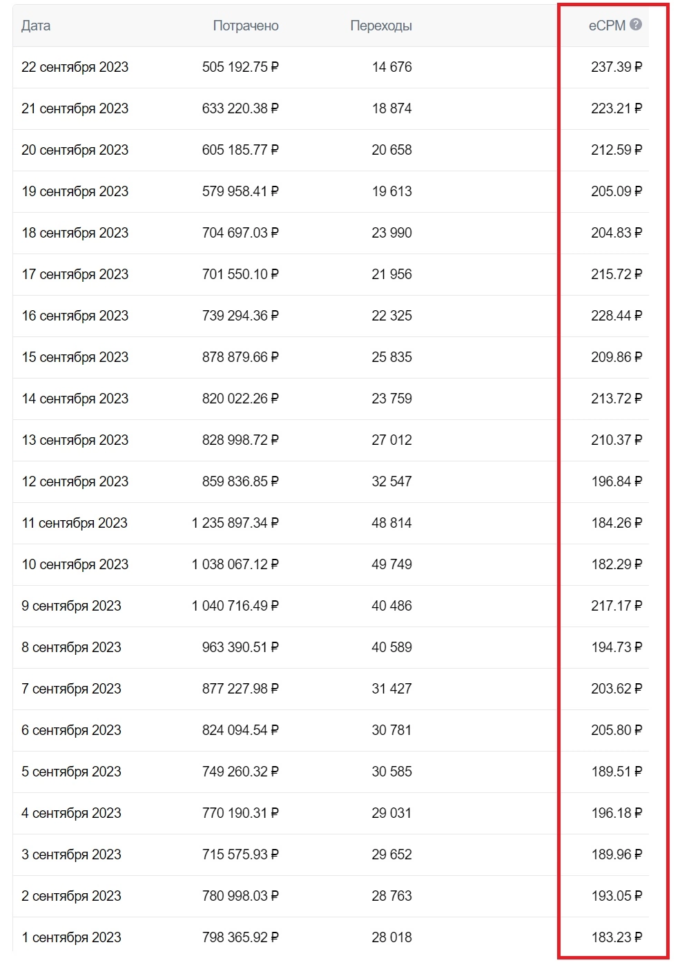
Task: Click the eCPM column header label
Action: coord(607,26)
